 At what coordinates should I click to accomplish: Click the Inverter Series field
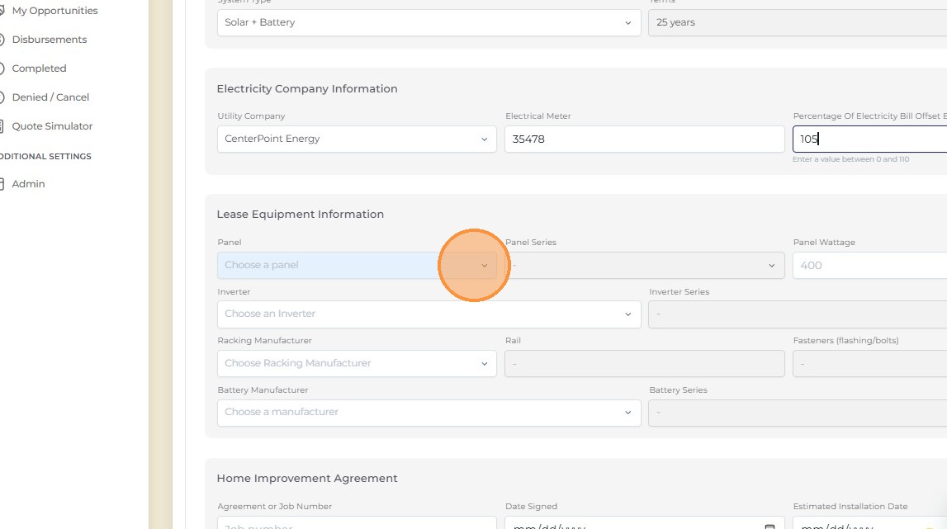click(798, 314)
